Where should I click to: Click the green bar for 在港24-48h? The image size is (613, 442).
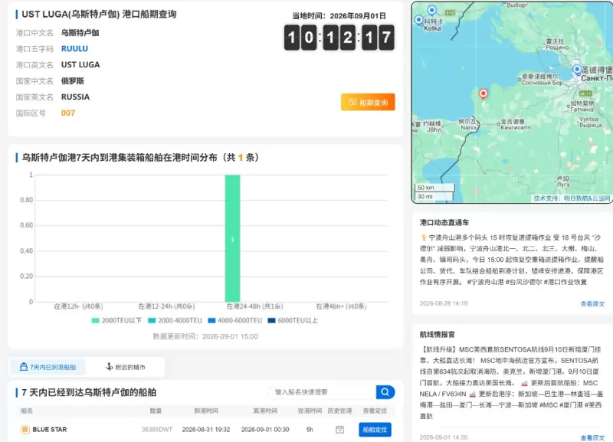233,238
